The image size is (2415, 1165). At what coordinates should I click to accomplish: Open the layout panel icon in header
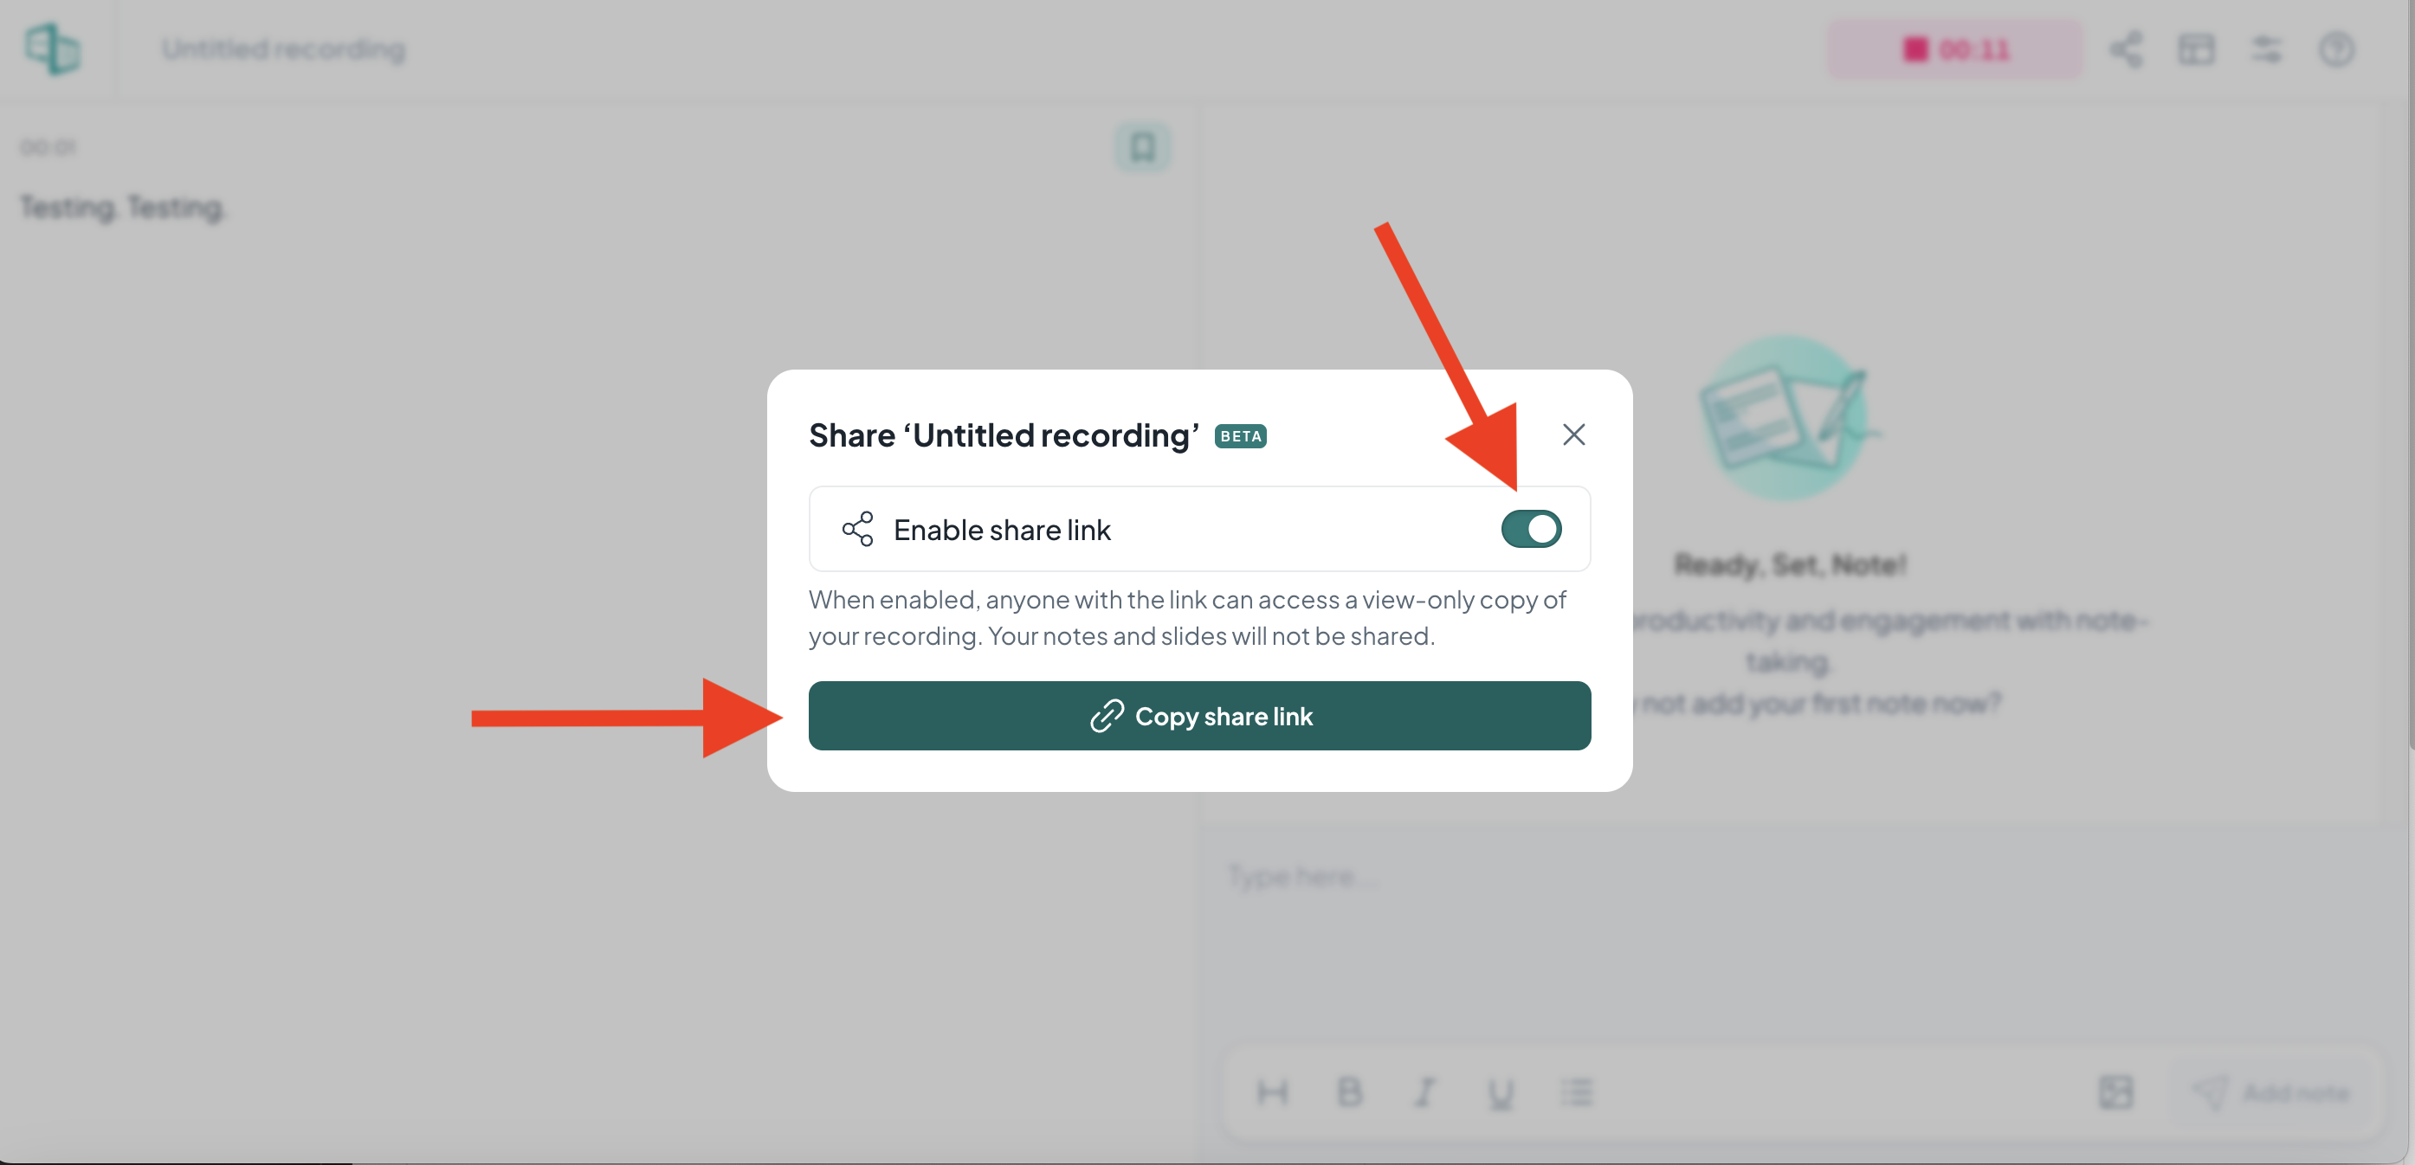tap(2197, 48)
